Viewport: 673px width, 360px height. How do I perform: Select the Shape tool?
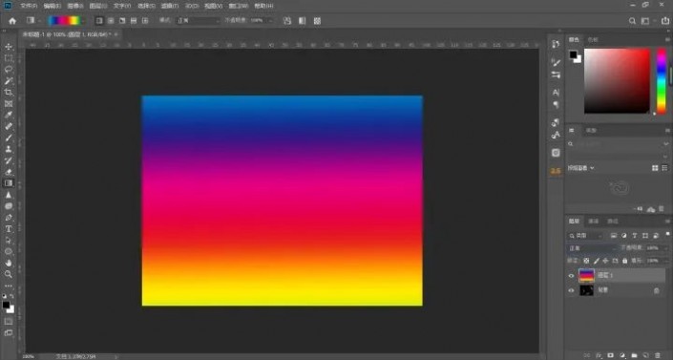(x=9, y=251)
